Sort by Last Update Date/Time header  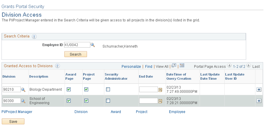click(210, 76)
